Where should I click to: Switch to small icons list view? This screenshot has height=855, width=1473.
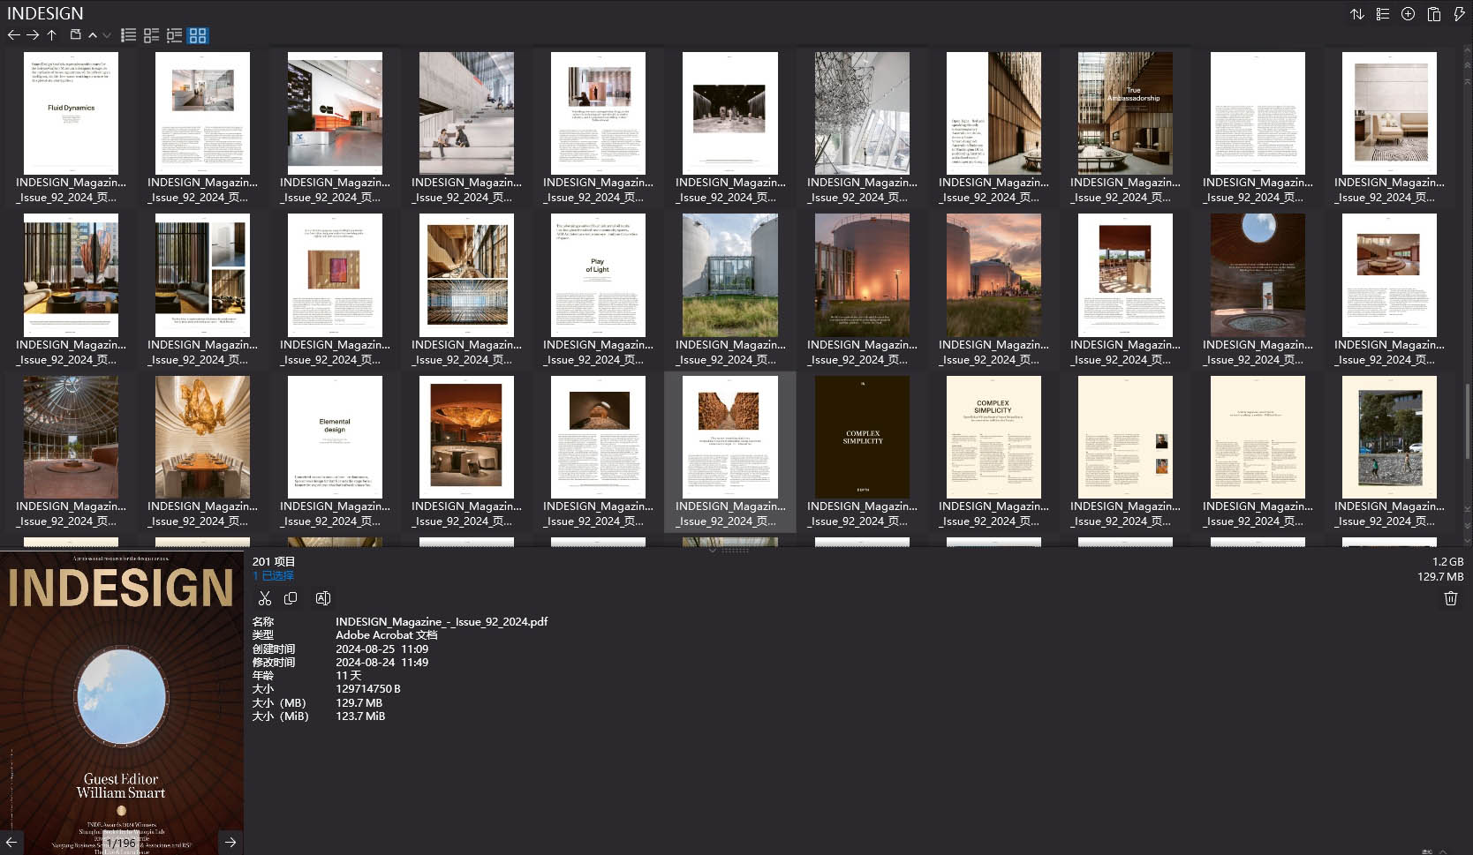click(152, 35)
